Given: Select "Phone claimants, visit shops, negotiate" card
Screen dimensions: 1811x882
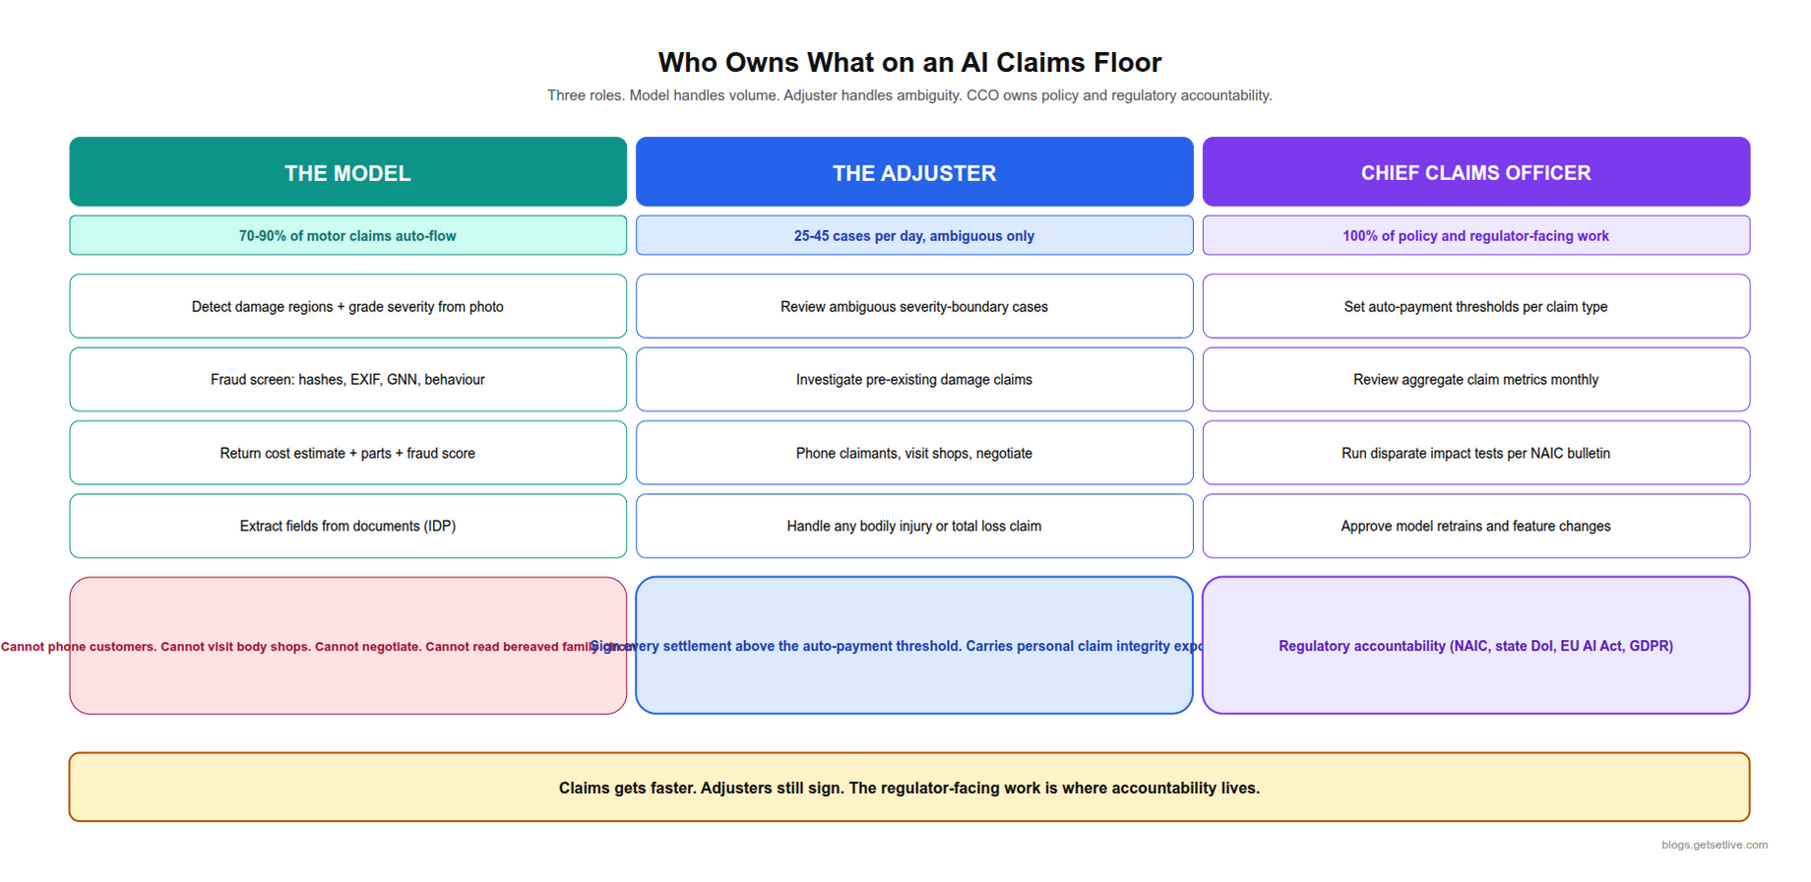Looking at the screenshot, I should coord(914,453).
